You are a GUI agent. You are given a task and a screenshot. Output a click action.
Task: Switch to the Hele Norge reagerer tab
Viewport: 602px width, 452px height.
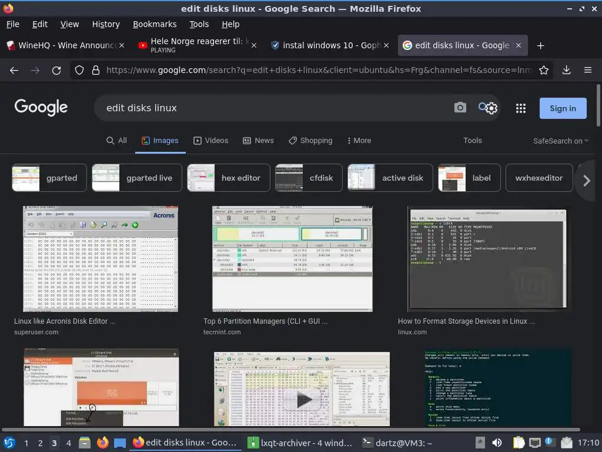point(198,45)
